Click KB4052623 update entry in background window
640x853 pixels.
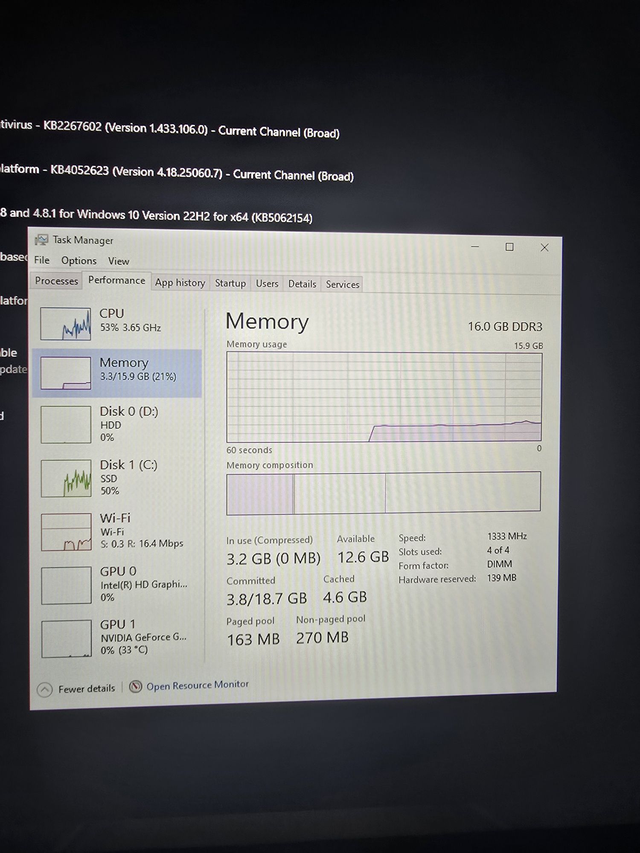177,172
